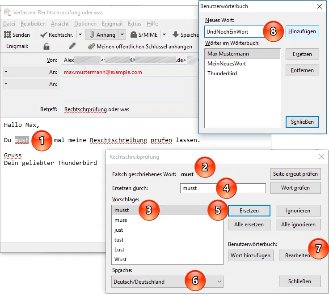The image size is (329, 294).
Task: Click the Speichern down-arrow save icon
Action: [175, 35]
